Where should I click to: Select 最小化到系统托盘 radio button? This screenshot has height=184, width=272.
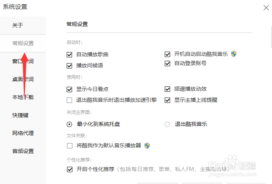[69, 124]
